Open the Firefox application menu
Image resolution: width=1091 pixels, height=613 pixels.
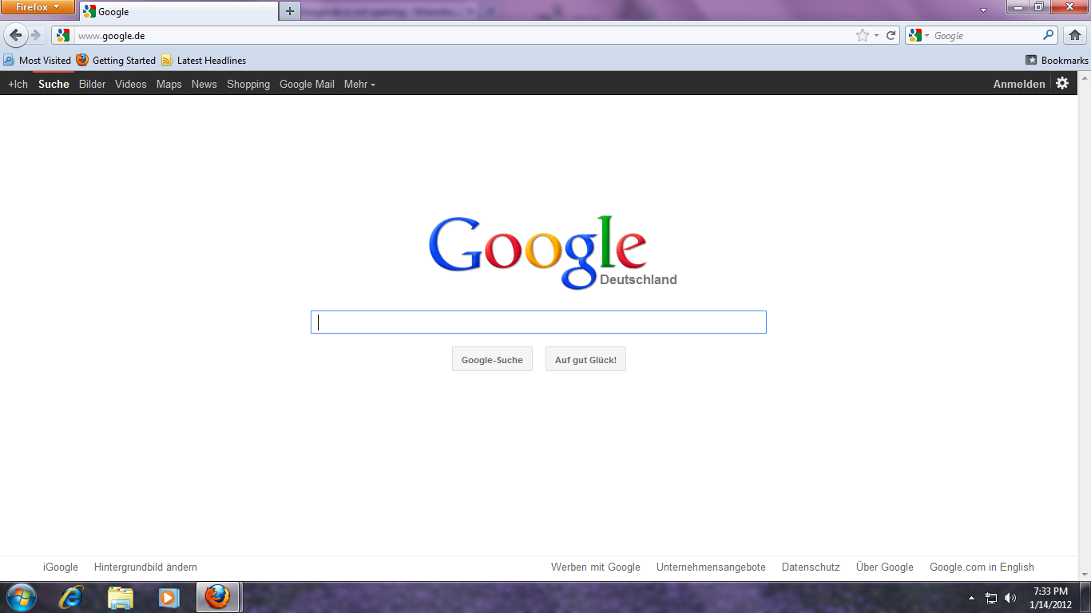tap(38, 7)
